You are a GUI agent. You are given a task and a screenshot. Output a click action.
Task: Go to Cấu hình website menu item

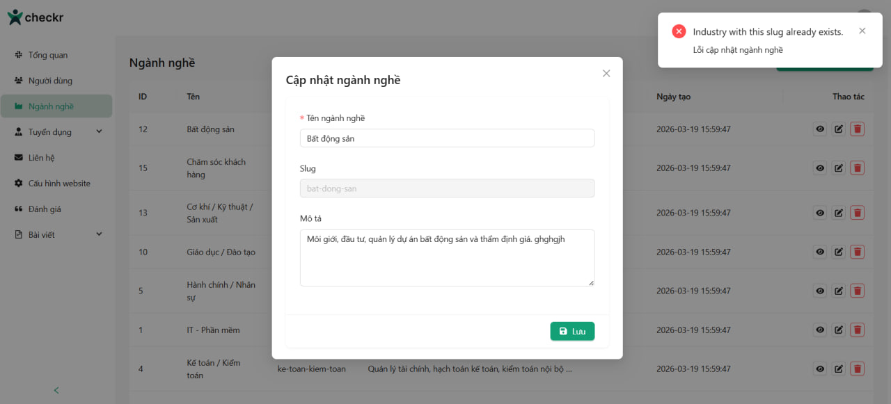pyautogui.click(x=59, y=184)
